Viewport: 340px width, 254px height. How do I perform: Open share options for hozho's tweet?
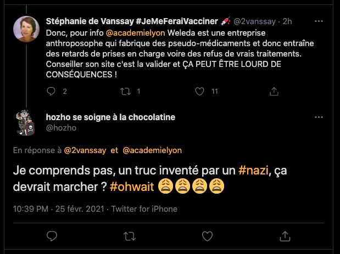[285, 236]
